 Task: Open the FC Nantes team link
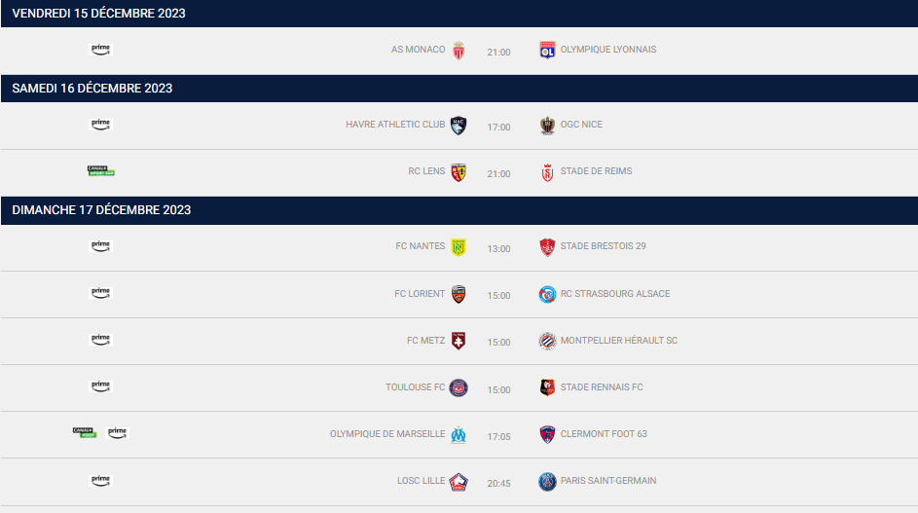coord(421,246)
